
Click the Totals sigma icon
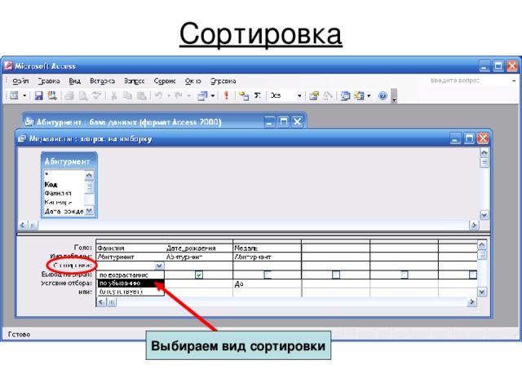[x=258, y=96]
